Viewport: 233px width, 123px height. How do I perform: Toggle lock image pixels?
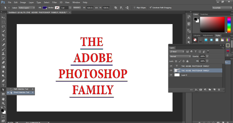pos(180,61)
